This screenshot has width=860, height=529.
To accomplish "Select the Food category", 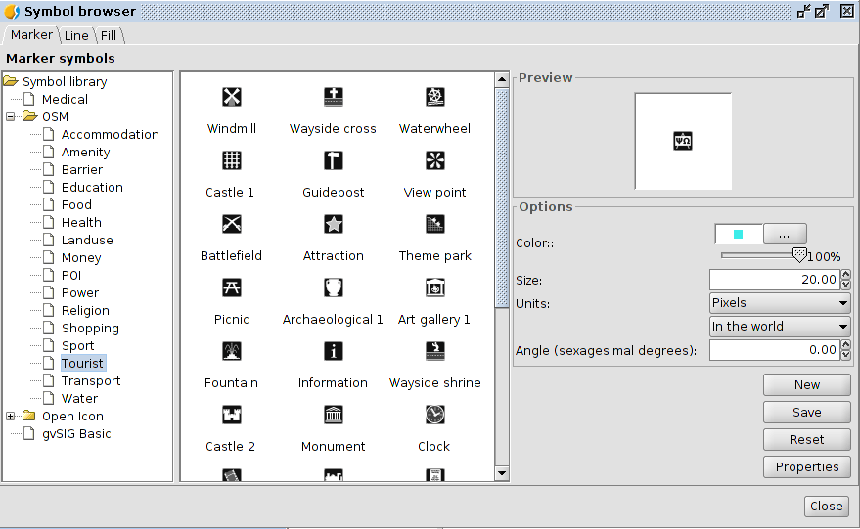I will [x=76, y=204].
